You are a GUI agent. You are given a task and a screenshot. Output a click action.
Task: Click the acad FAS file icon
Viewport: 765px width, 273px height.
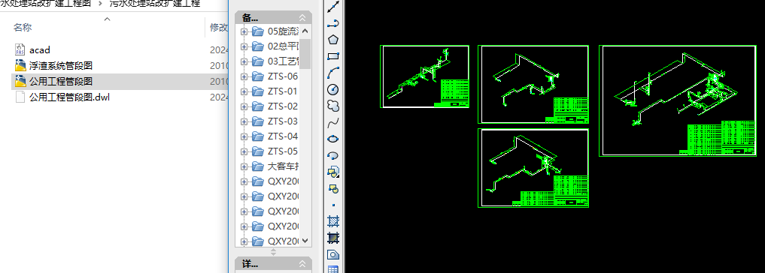pyautogui.click(x=20, y=49)
